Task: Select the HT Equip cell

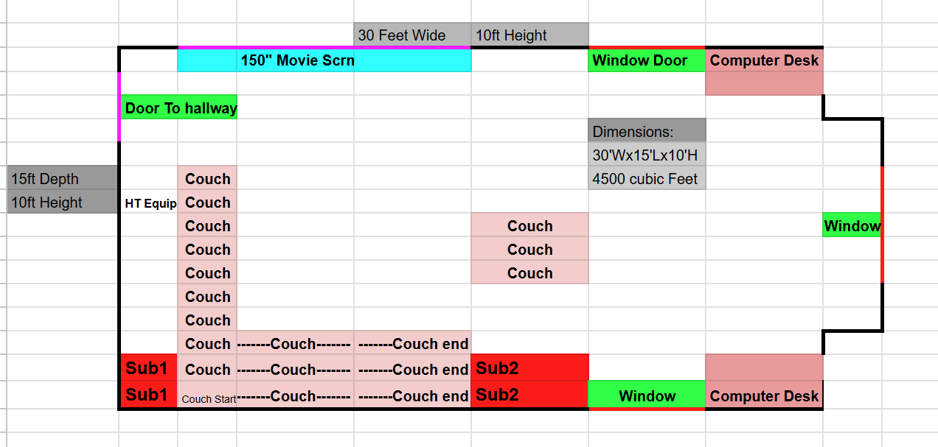Action: (x=150, y=203)
